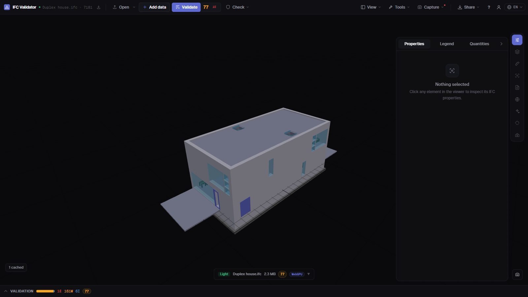
Task: Open the user account icon
Action: 499,7
